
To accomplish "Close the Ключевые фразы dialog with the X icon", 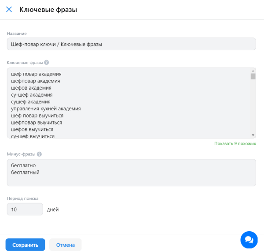I will click(9, 9).
